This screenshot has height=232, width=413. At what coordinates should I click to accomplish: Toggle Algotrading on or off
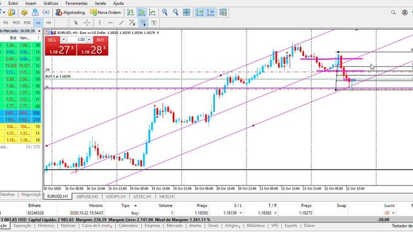point(70,12)
